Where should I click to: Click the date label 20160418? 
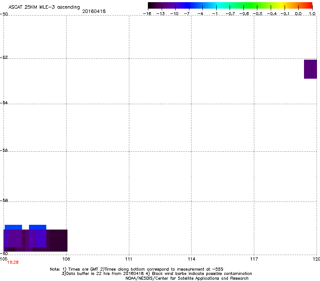(94, 11)
